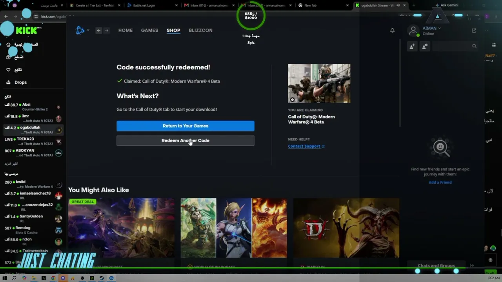Click the browser back arrow
The image size is (502, 282).
point(6,16)
